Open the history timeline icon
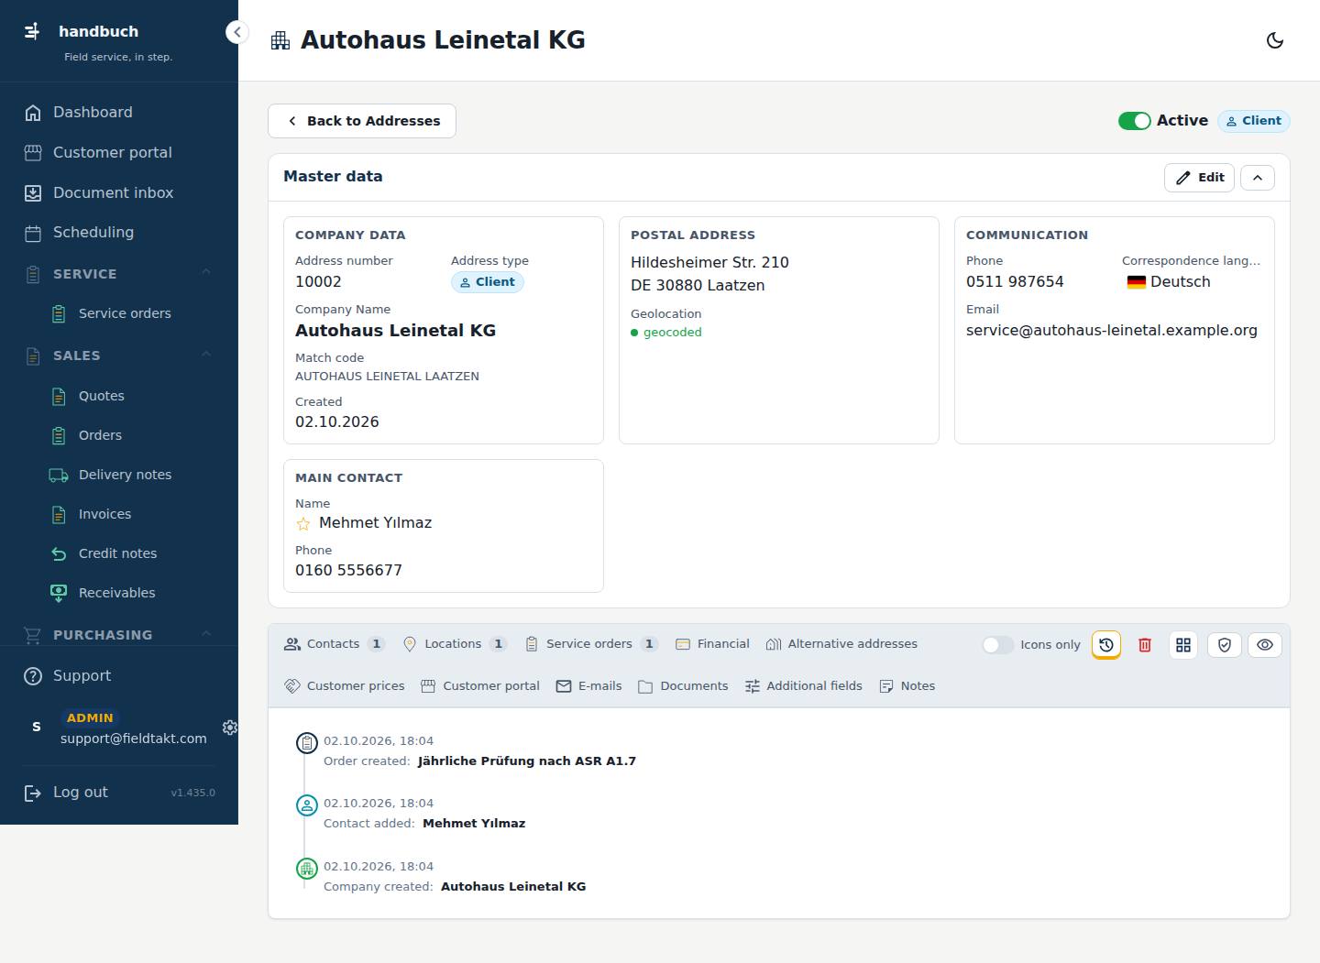 coord(1106,645)
